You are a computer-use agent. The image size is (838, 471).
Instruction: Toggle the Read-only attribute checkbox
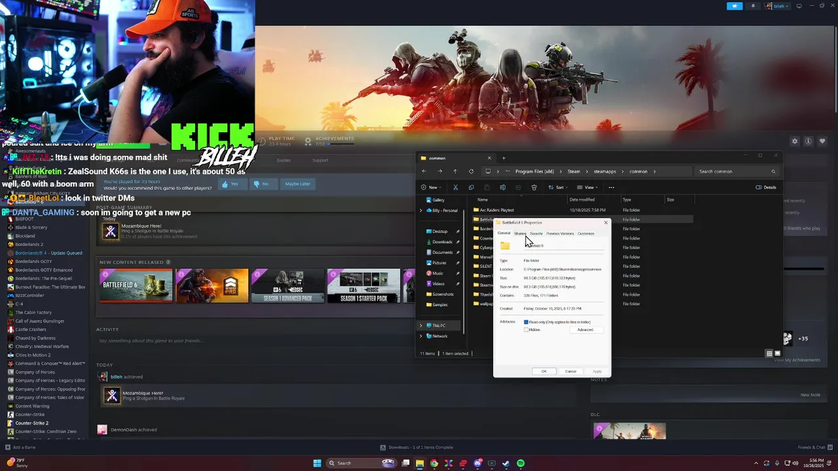tap(526, 322)
